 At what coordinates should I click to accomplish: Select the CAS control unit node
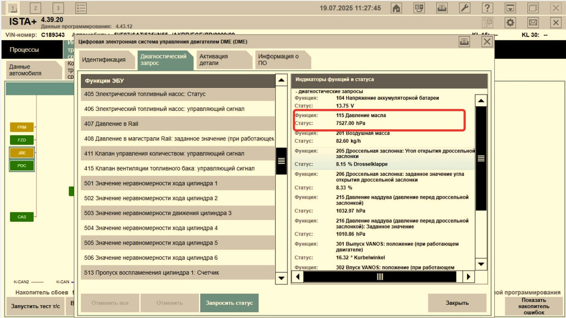[x=22, y=217]
